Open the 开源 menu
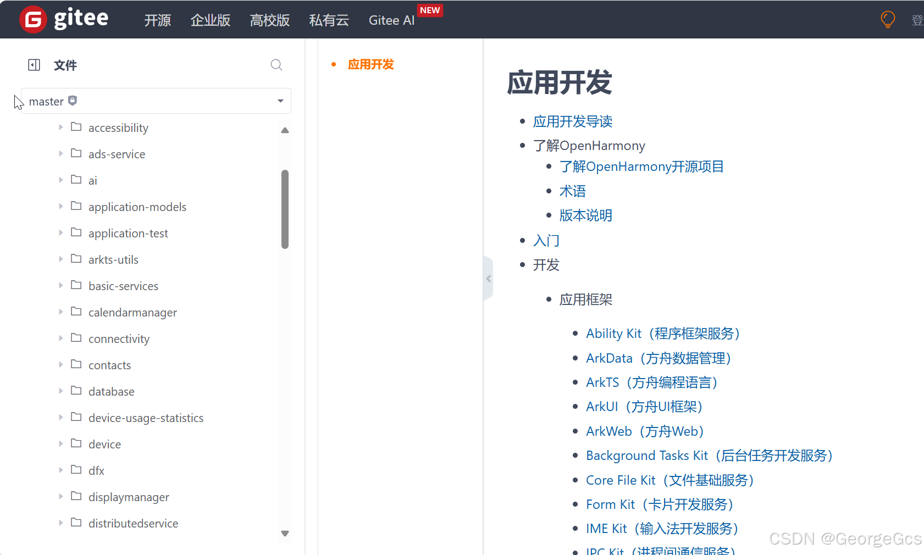Image resolution: width=924 pixels, height=555 pixels. (x=158, y=20)
